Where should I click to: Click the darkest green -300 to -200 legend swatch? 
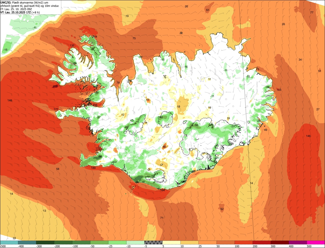[x=45, y=242]
